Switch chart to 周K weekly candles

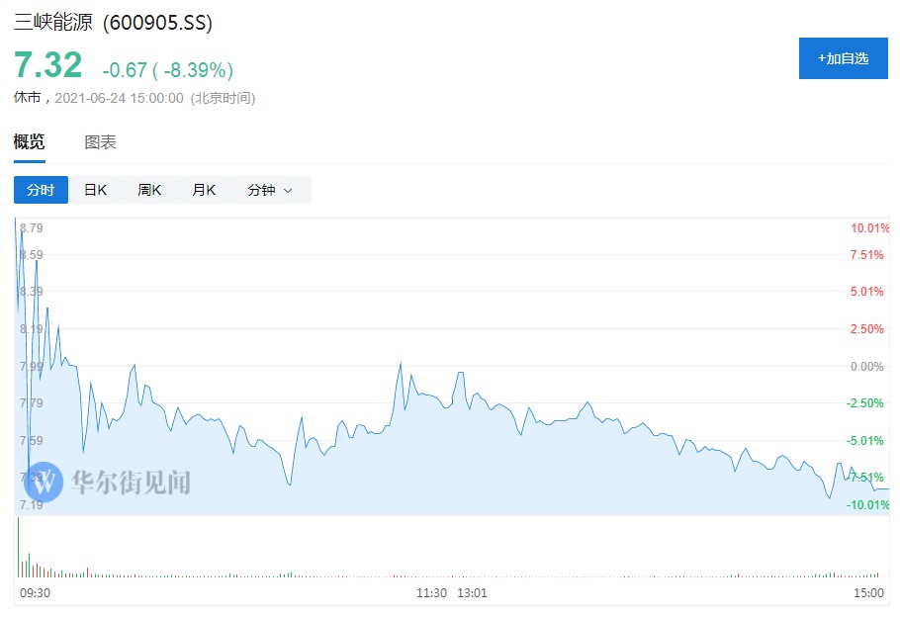tap(149, 190)
